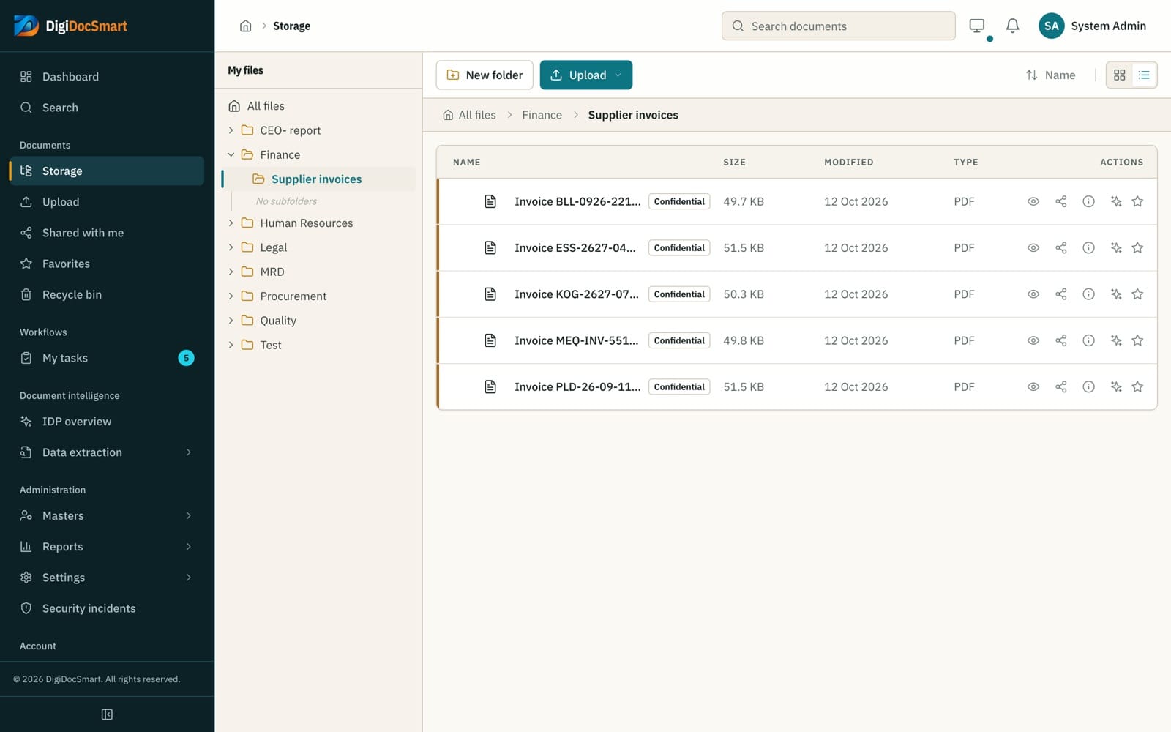Image resolution: width=1171 pixels, height=732 pixels.
Task: Open the notifications bell
Action: pos(1012,26)
